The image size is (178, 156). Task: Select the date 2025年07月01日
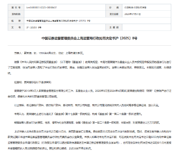132,14
